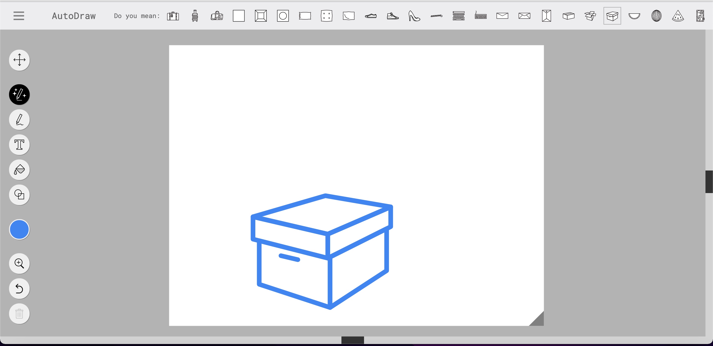Open the hamburger menu

[19, 16]
